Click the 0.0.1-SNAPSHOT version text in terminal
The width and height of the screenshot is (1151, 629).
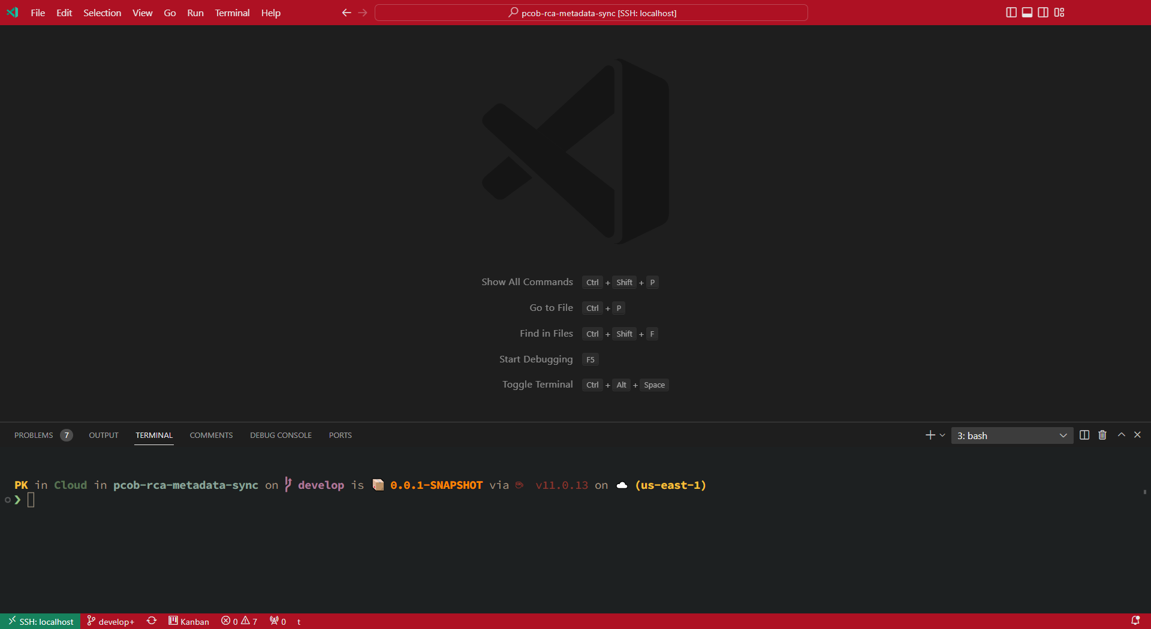pyautogui.click(x=436, y=485)
